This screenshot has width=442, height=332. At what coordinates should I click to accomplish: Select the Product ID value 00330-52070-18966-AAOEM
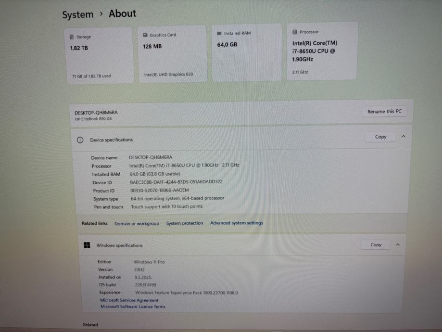(160, 191)
